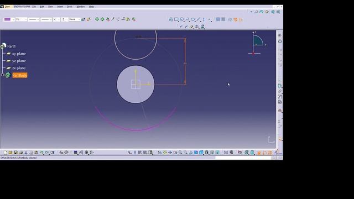The height and width of the screenshot is (199, 354).
Task: Click the Fit All In icon
Action: [x=165, y=153]
